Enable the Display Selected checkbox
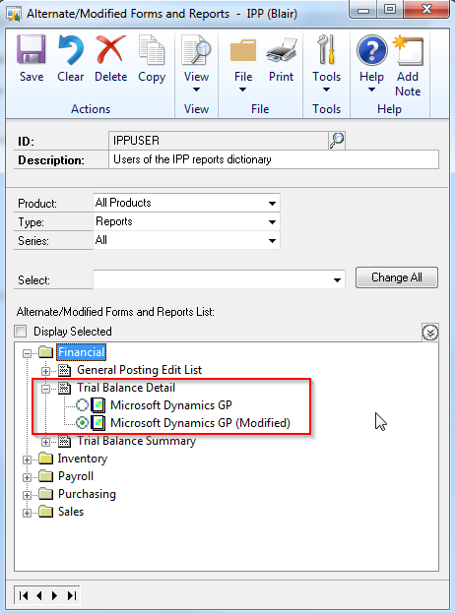Viewport: 455px width, 613px height. point(21,332)
